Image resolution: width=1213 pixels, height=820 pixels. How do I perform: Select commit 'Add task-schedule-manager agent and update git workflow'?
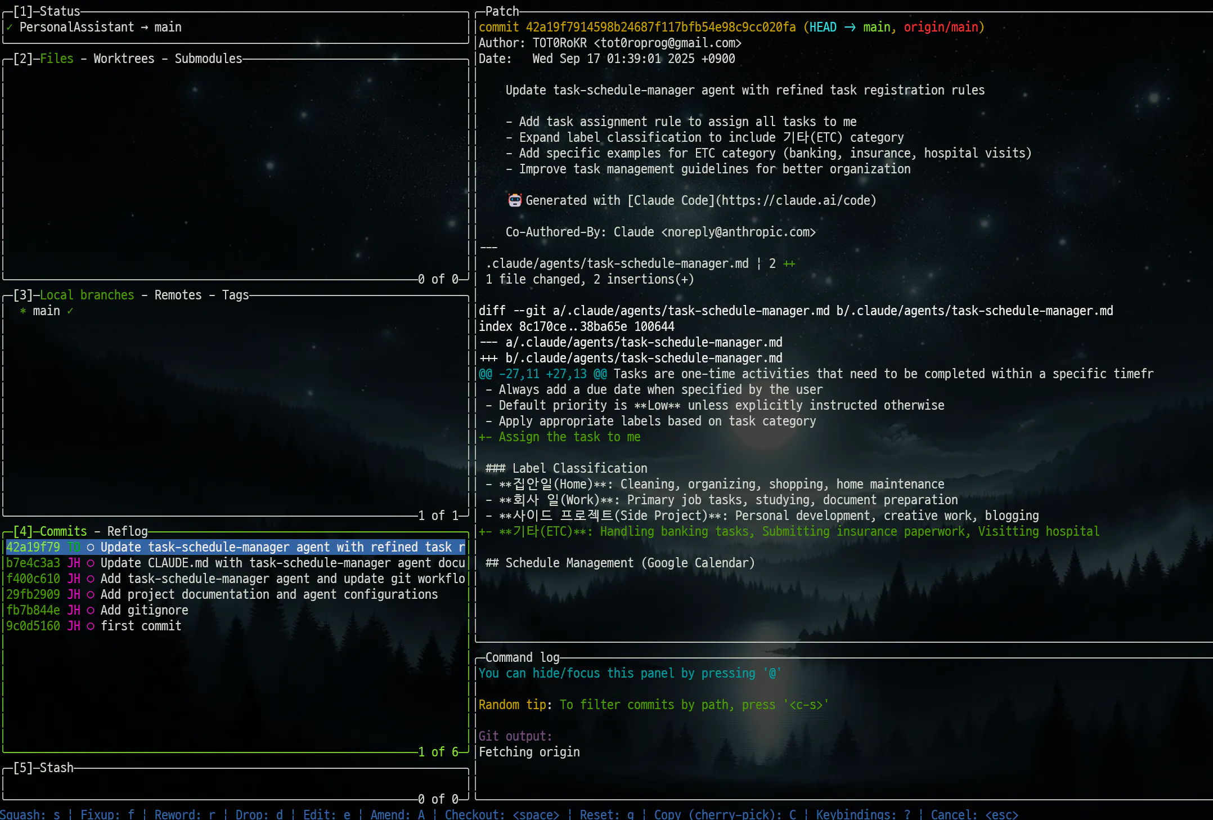point(235,579)
